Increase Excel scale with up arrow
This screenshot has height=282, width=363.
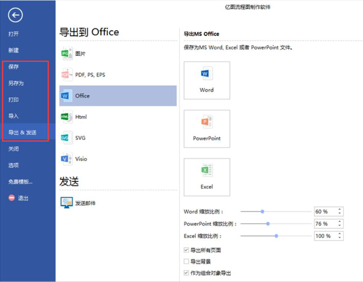pos(339,234)
